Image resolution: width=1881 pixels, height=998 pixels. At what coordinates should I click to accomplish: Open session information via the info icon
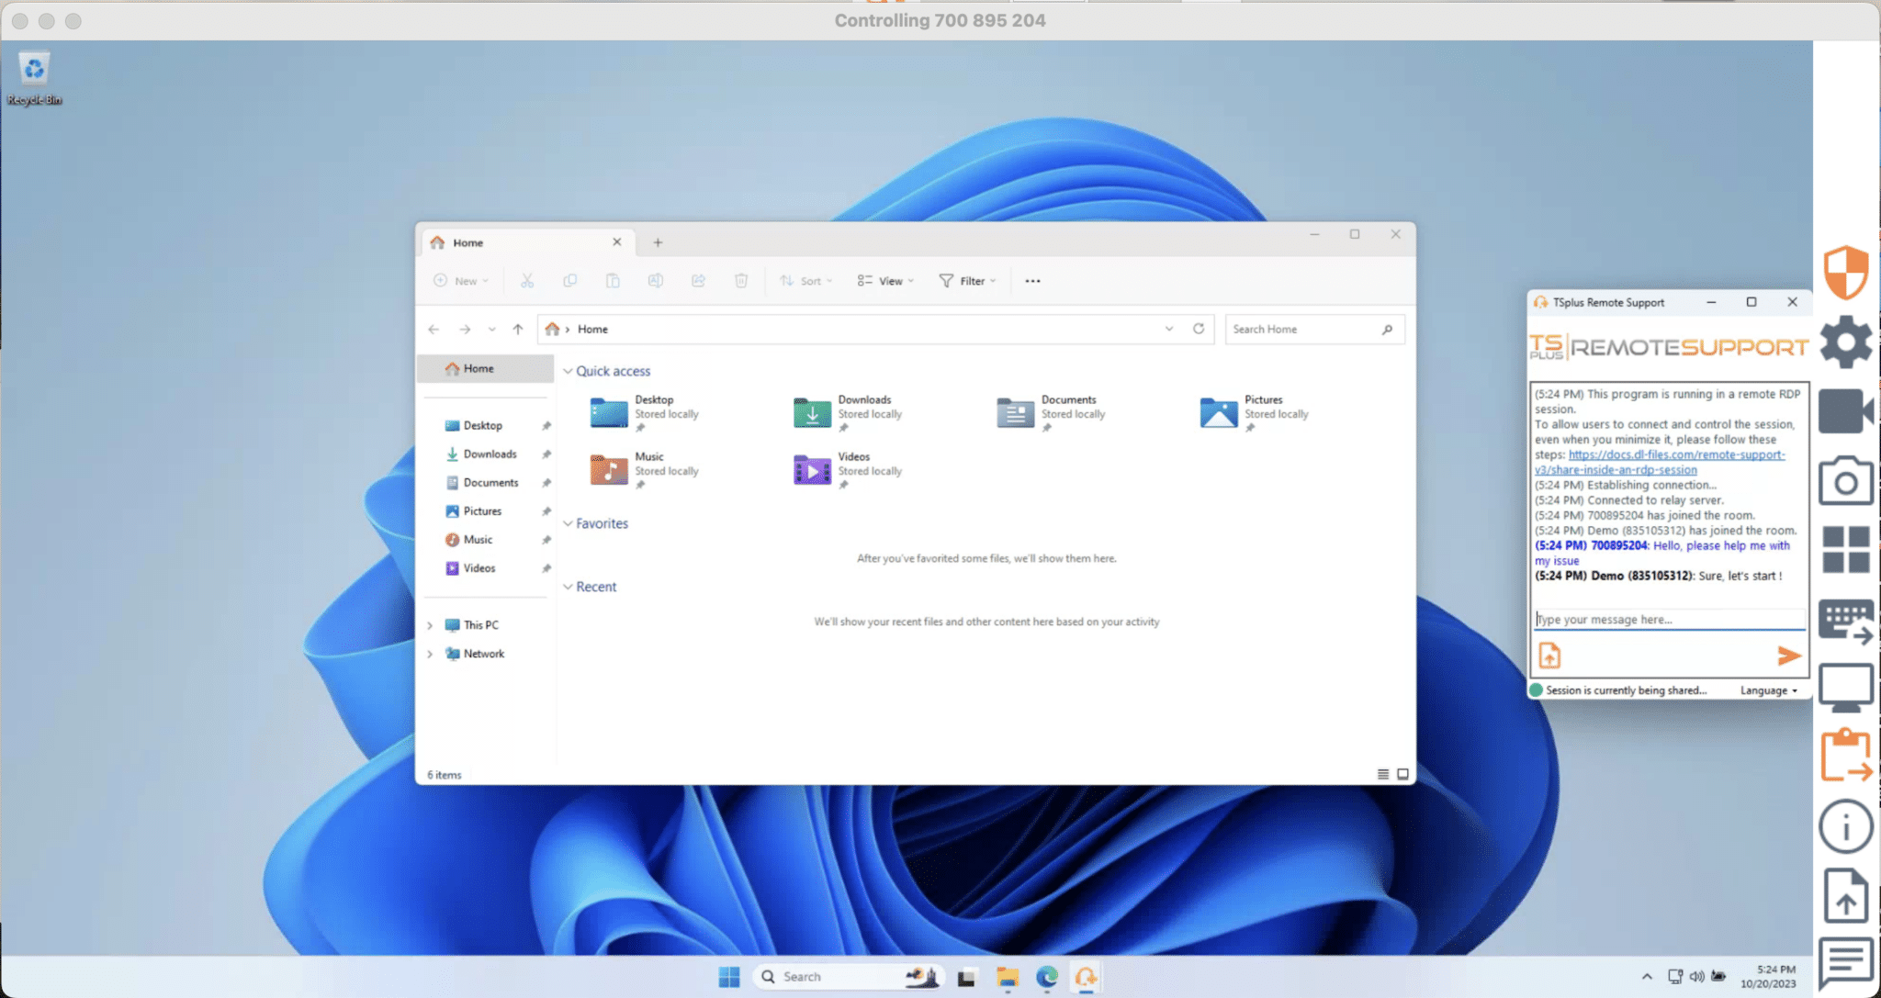click(x=1846, y=825)
